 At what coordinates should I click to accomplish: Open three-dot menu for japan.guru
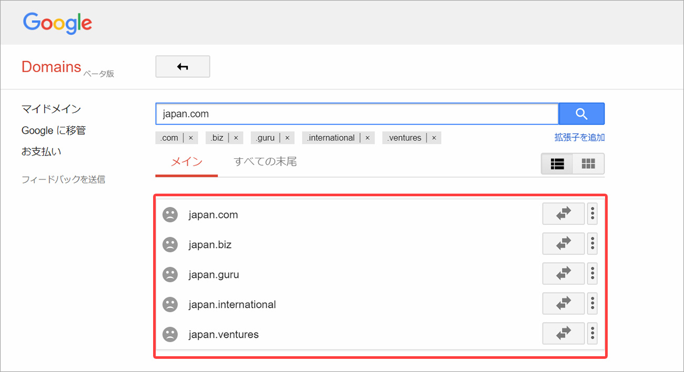pyautogui.click(x=592, y=274)
